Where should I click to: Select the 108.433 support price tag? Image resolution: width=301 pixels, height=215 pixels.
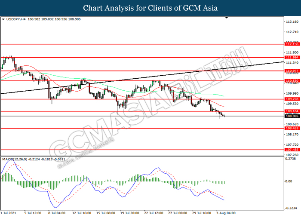tap(292, 128)
